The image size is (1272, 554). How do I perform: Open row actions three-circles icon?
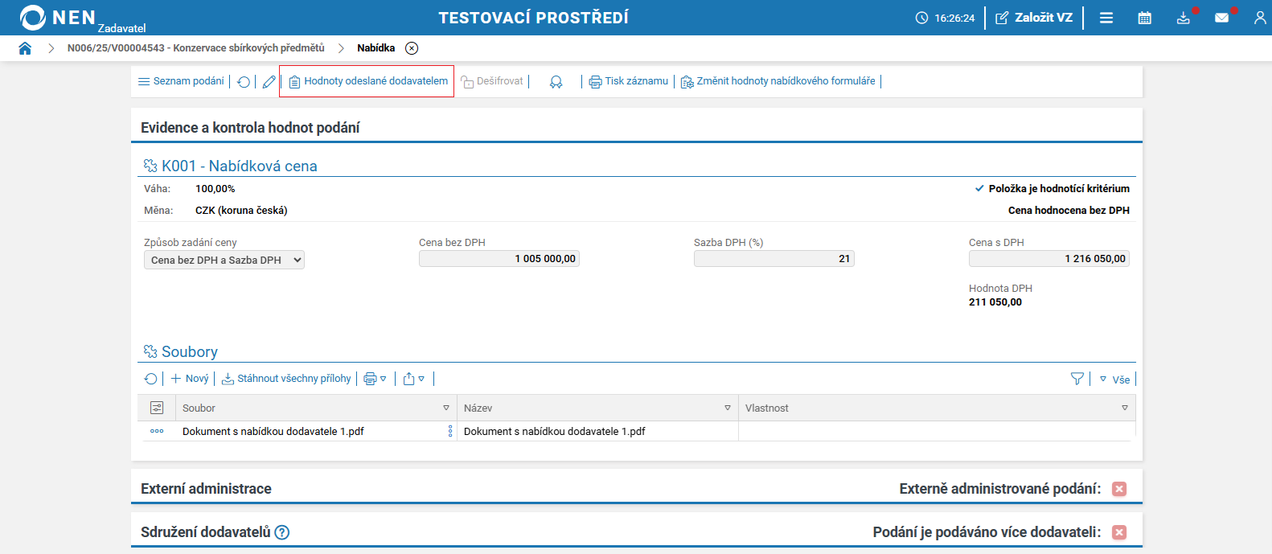coord(157,431)
